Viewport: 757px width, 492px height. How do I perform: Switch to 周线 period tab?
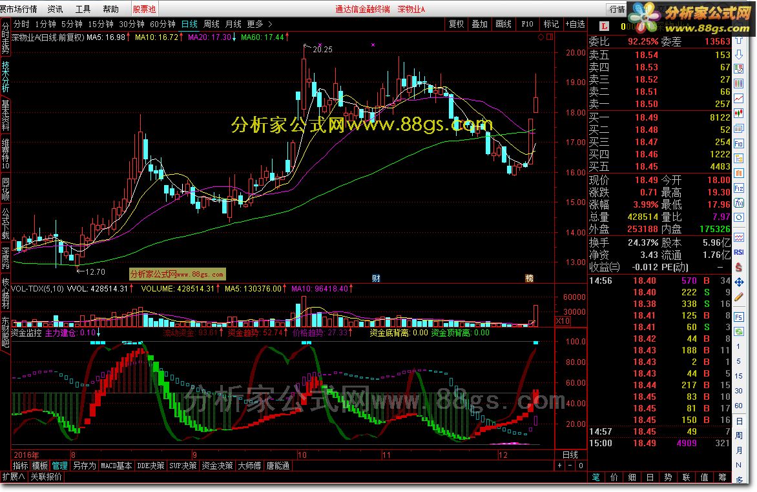pos(211,24)
